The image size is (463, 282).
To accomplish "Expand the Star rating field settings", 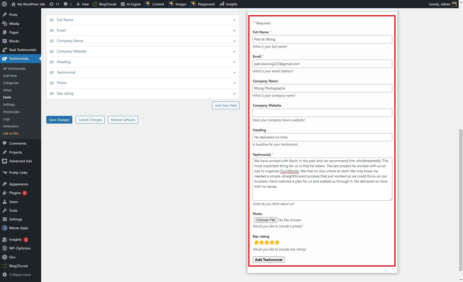I will click(234, 94).
